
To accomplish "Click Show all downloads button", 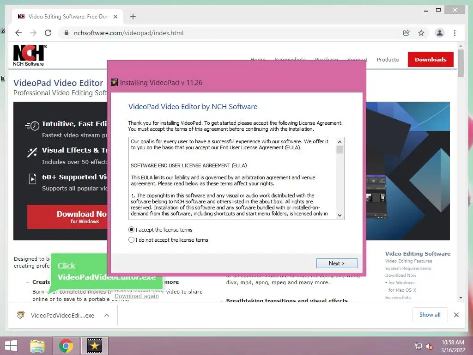I will 430,315.
